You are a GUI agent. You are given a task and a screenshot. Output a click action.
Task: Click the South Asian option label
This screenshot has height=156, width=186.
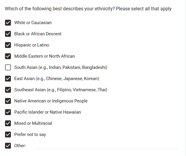tap(61, 67)
